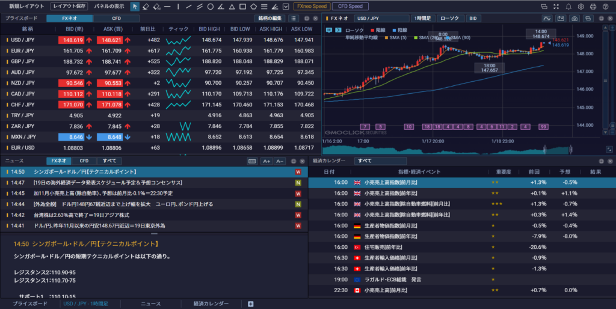616x309 pixels.
Task: Expand the drawing tools overflow dropdown
Action: tap(286, 6)
